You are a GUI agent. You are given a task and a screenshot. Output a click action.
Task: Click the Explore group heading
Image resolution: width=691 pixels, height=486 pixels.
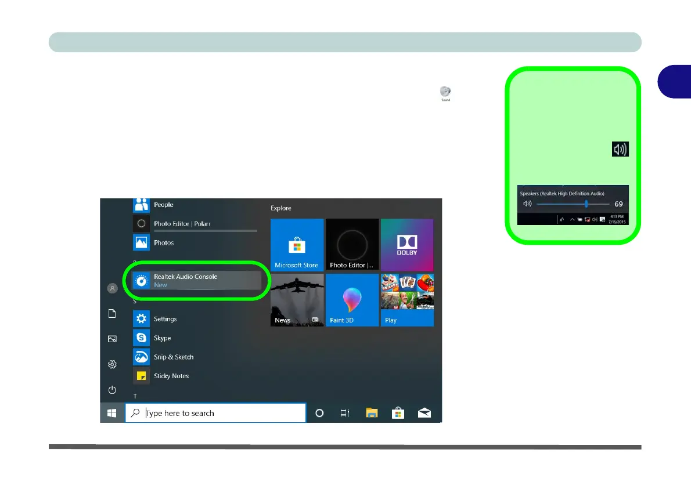click(280, 208)
